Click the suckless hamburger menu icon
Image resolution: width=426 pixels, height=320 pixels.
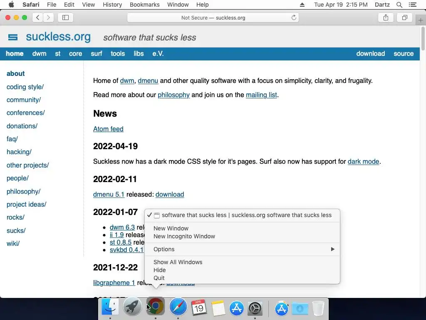(13, 37)
